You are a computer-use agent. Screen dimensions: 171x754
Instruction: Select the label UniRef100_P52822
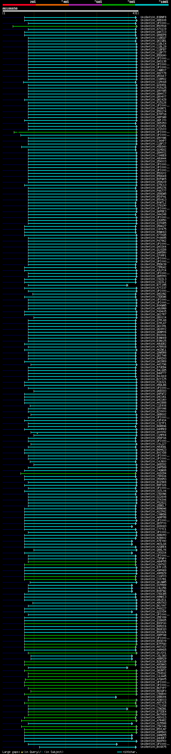pos(153,503)
